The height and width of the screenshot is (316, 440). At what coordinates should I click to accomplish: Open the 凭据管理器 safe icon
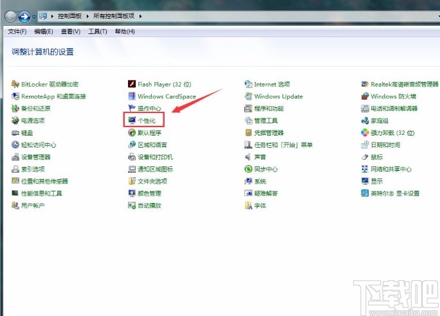(248, 133)
